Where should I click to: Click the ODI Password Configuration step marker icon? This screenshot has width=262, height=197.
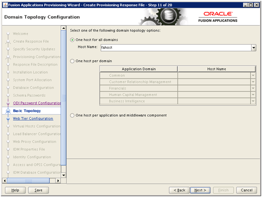[x=8, y=103]
